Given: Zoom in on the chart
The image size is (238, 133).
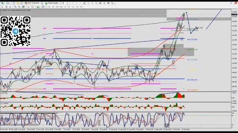Looking at the screenshot, I should pos(15,7).
